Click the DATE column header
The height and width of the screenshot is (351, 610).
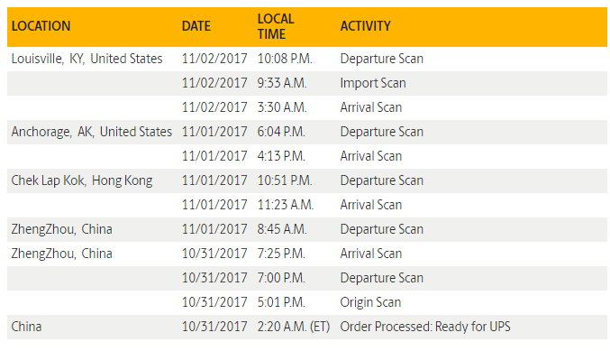[196, 26]
